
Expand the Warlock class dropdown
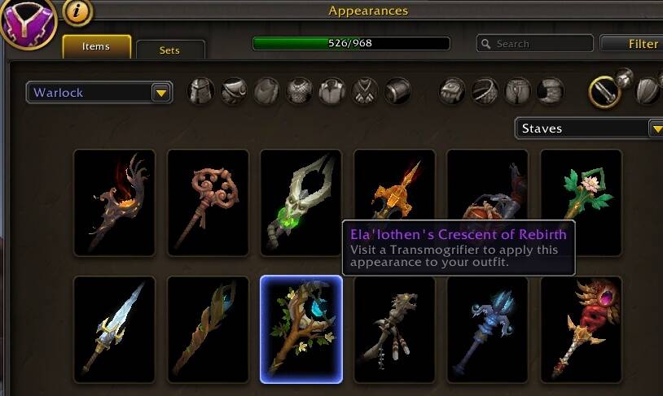[x=99, y=93]
